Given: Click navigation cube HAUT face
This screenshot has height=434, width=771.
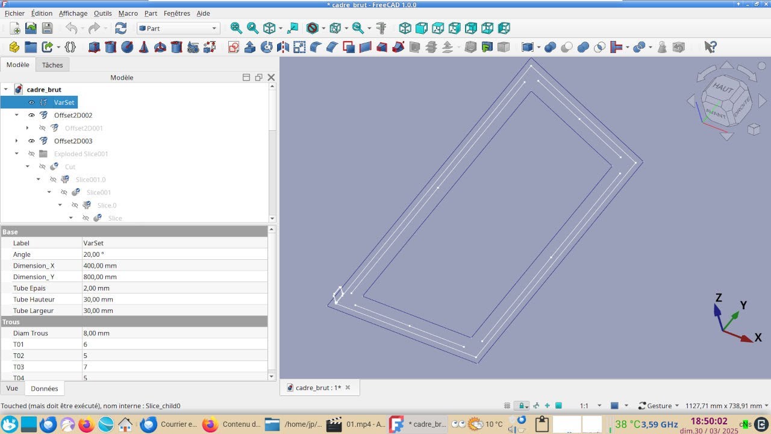Looking at the screenshot, I should [723, 88].
